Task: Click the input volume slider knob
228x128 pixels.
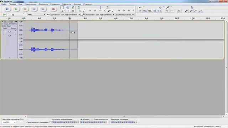Action: (x=192, y=7)
